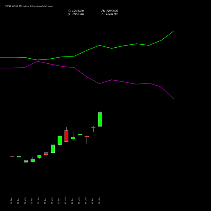
Task: Click the 19 Jan date axis label
Action: coord(92,201)
